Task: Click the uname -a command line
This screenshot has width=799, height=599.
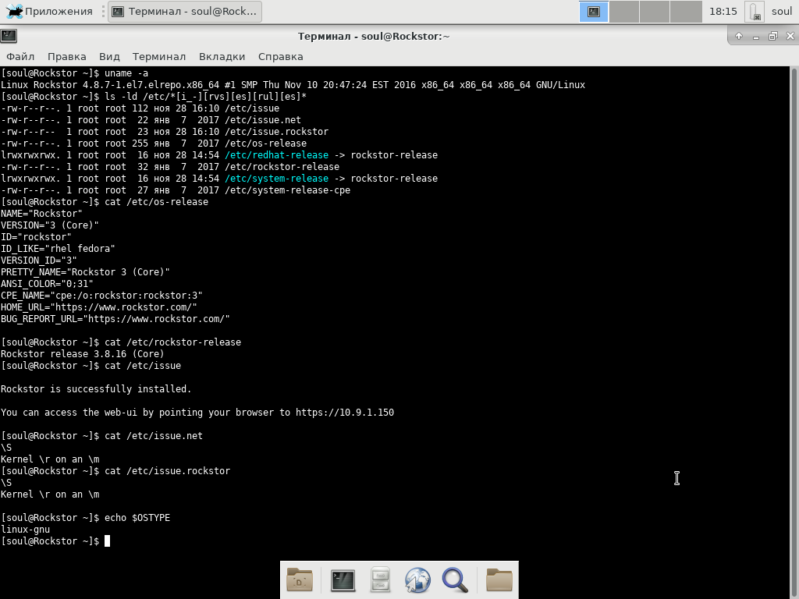Action: 74,73
